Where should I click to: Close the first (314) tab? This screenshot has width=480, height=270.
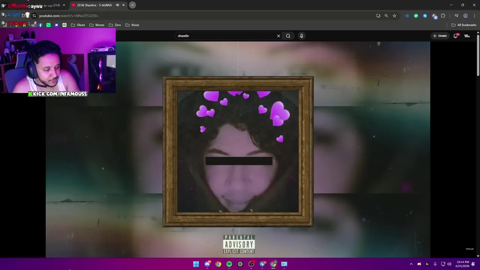(64, 5)
